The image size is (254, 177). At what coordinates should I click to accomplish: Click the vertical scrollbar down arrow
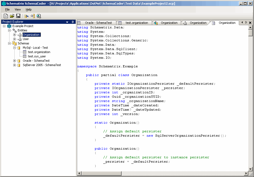click(250, 169)
